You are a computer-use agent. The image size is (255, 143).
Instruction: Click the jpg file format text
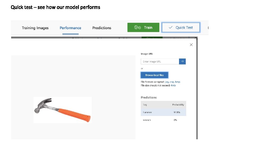167,82
